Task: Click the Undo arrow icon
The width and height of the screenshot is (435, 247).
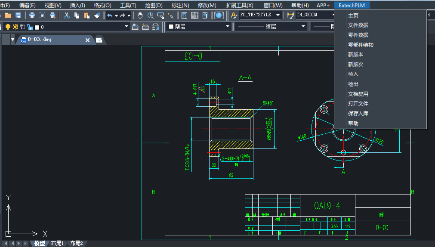Action: click(110, 15)
